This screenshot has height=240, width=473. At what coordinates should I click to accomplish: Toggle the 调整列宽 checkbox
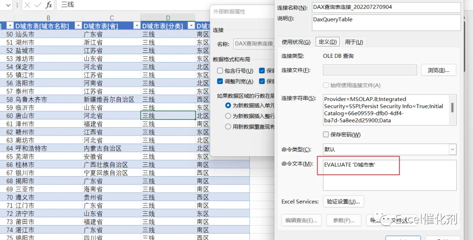click(x=220, y=81)
